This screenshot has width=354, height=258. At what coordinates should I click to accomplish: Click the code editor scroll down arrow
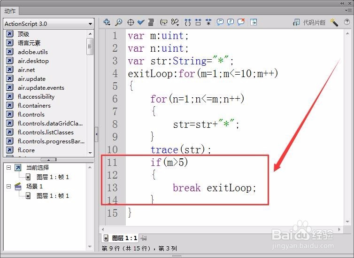347,222
